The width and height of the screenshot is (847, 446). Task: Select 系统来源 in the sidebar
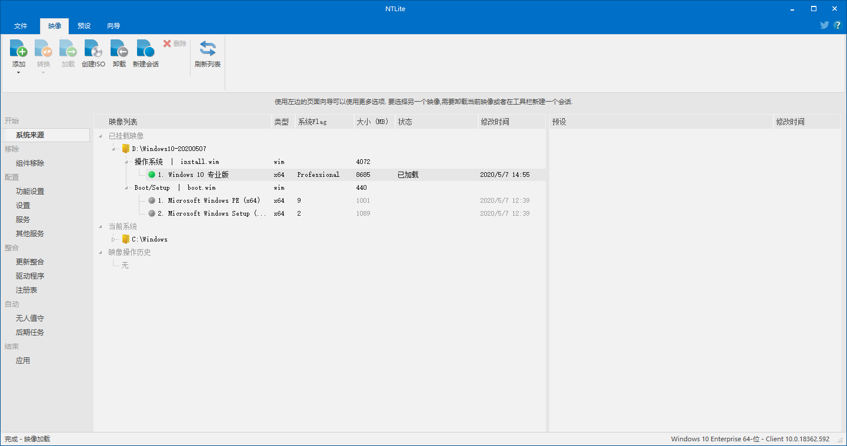(46, 135)
